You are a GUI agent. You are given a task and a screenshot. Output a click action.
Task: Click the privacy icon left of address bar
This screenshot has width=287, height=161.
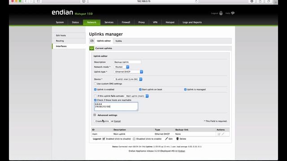[x=83, y=1]
